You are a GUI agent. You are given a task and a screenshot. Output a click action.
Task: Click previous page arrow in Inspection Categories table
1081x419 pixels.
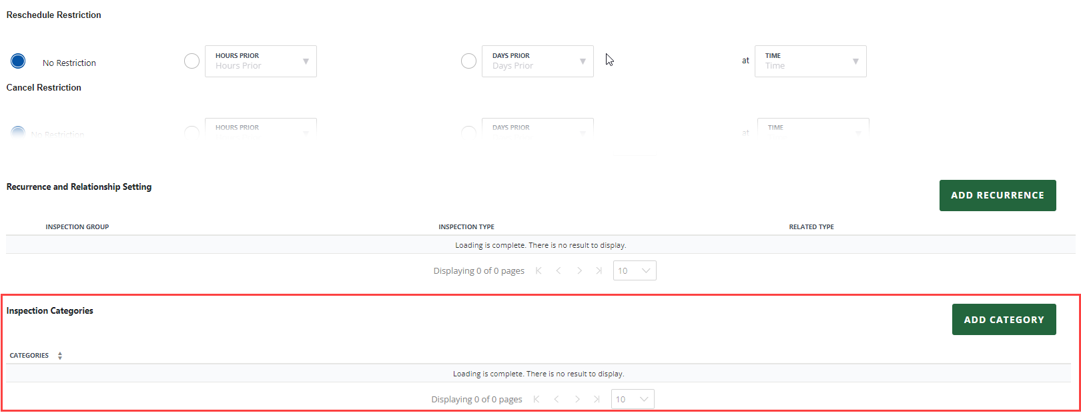(x=557, y=399)
